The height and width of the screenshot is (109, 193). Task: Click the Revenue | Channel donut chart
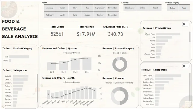(x=119, y=96)
